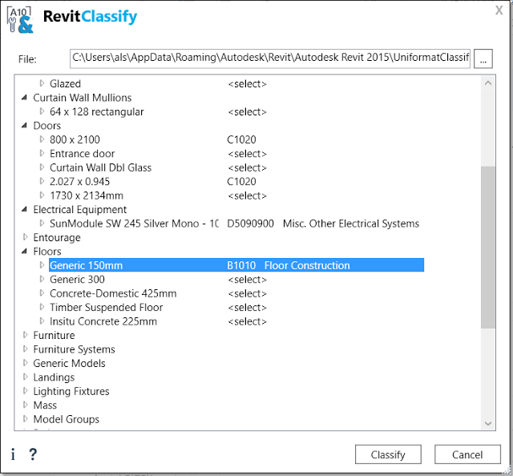
Task: Click C1020 code for 800 x 2100
Action: pos(241,139)
